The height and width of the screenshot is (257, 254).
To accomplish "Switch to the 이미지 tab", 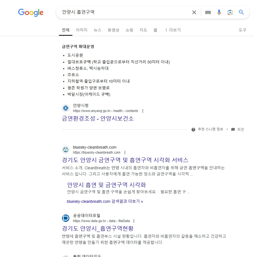I will point(81,30).
